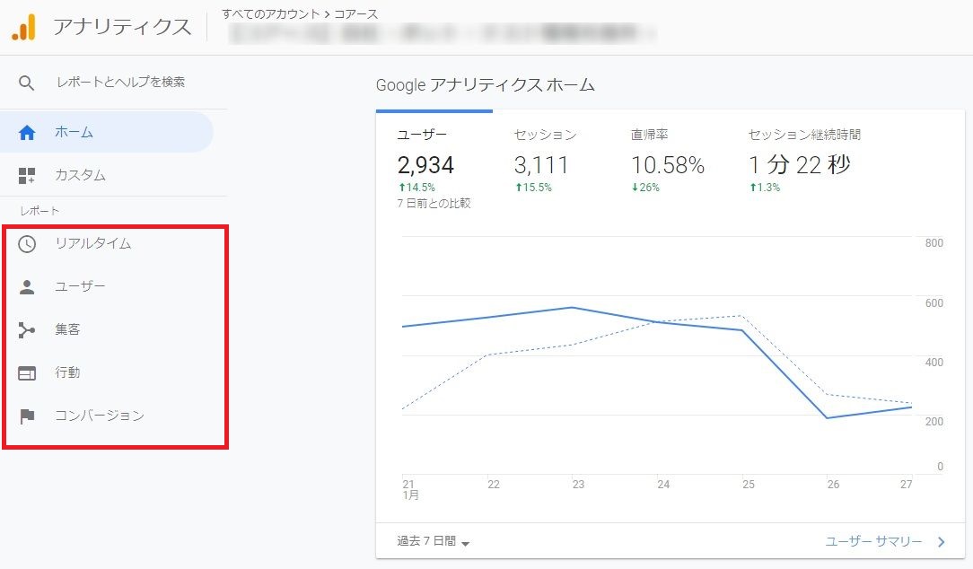Click the カスタム dashboard icon
973x569 pixels.
point(27,175)
